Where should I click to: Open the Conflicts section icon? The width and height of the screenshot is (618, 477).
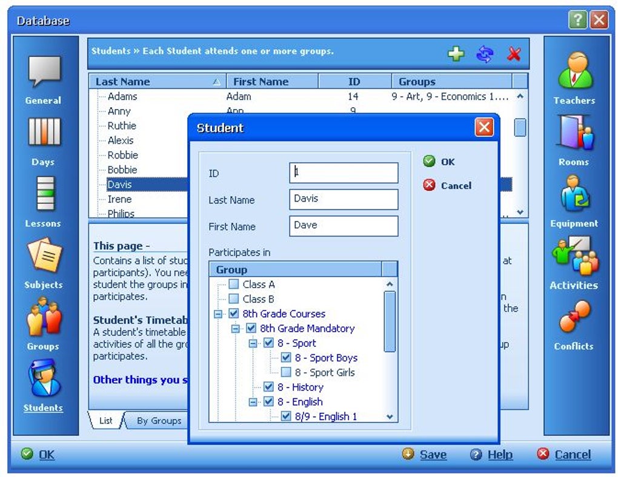click(574, 317)
